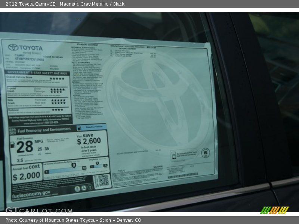Screen dimensions: 299x224
Task: Switch to Government 5-Star Safety Ratings section
Action: (37, 72)
